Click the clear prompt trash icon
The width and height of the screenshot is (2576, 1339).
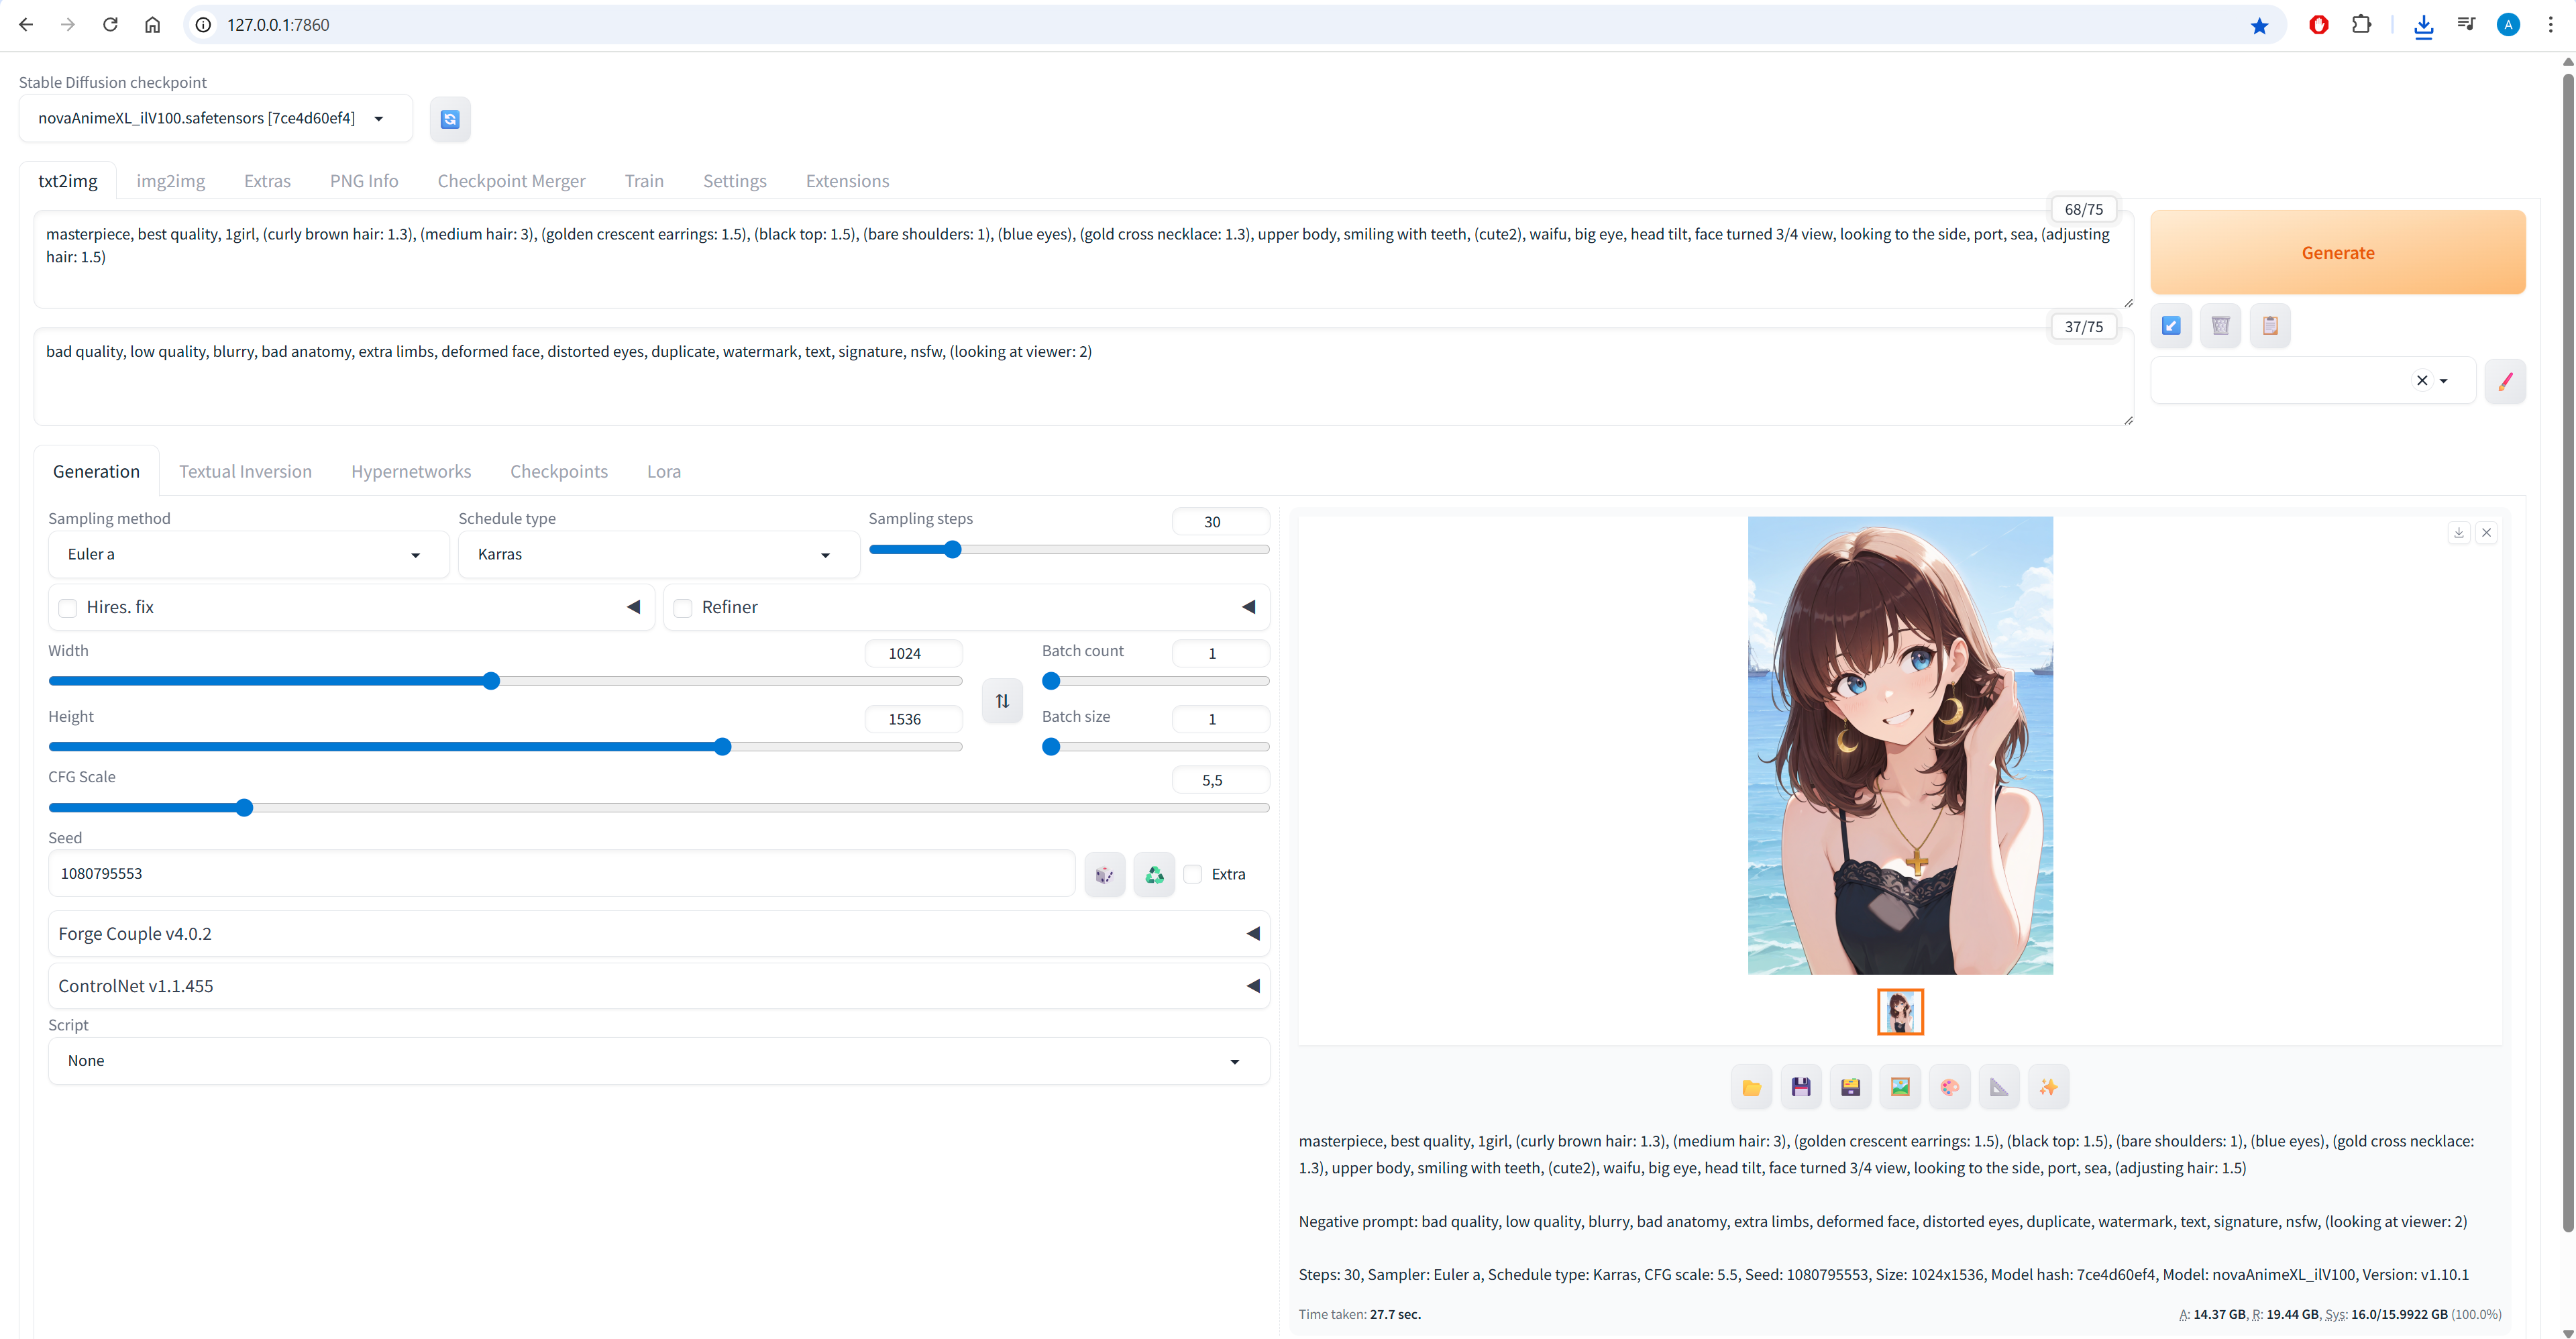[2220, 326]
